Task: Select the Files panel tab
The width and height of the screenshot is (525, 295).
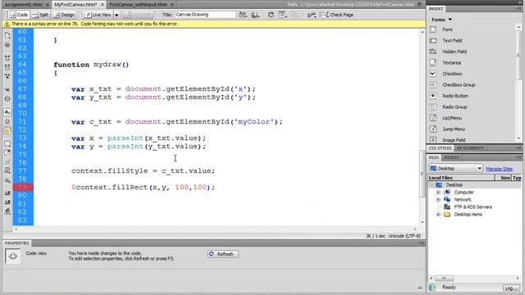Action: coord(434,157)
